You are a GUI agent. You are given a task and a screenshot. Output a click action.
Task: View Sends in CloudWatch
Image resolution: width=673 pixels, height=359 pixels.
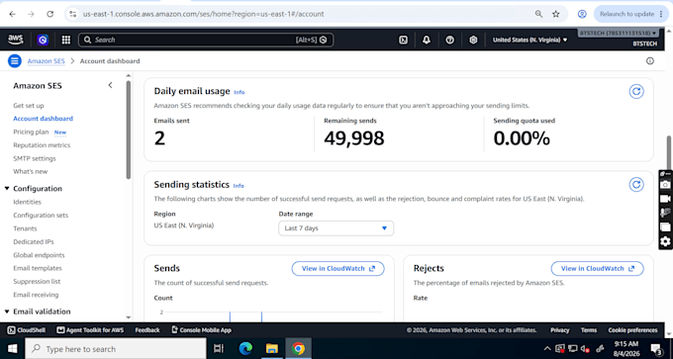(337, 268)
